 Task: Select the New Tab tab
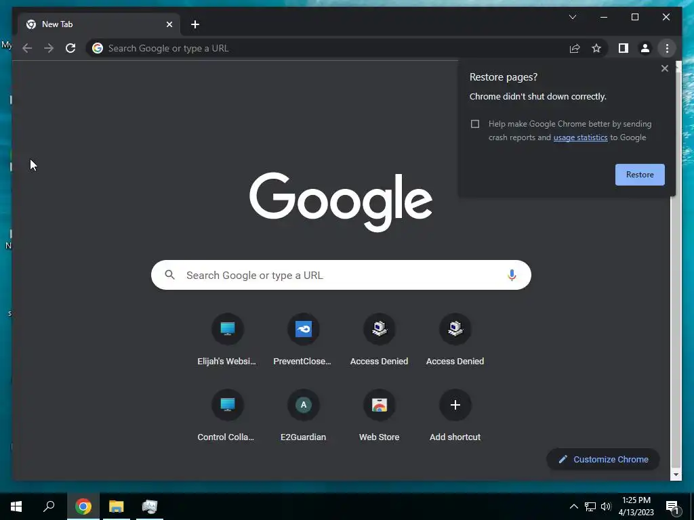98,24
